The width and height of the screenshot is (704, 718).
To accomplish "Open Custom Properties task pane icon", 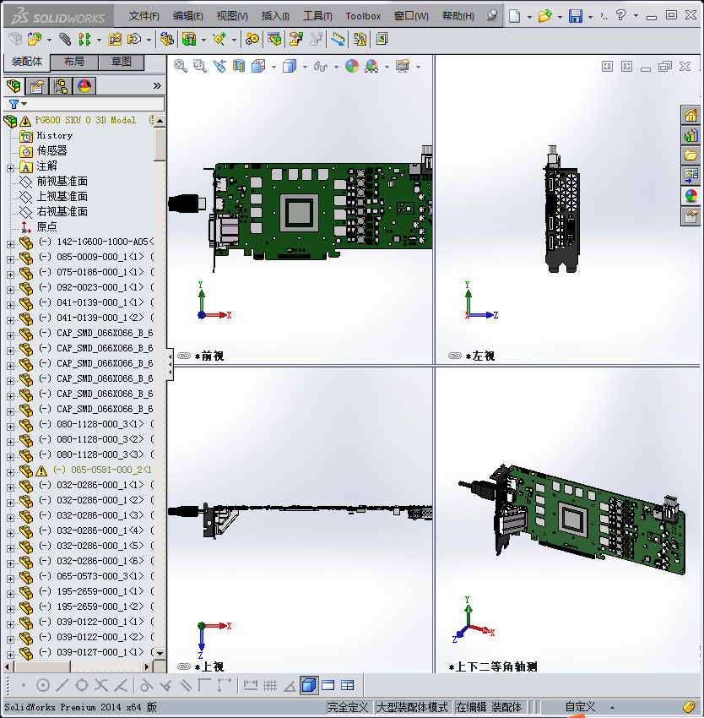I will click(x=690, y=215).
